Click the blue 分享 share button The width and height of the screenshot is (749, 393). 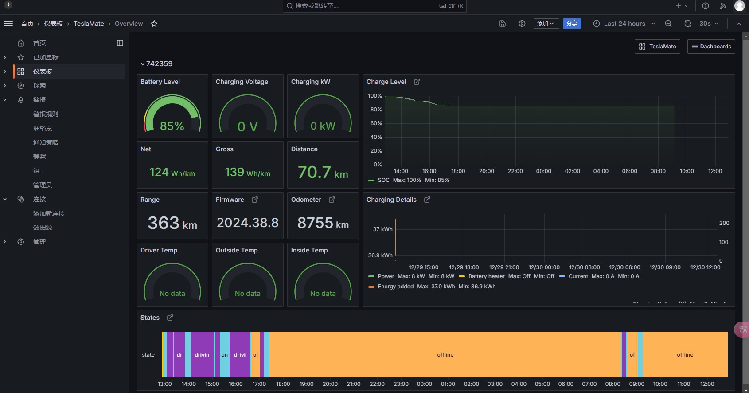click(x=572, y=24)
